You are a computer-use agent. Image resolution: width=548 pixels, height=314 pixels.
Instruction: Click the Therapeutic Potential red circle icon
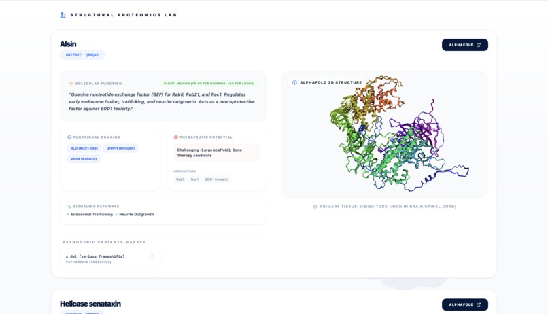tap(176, 137)
